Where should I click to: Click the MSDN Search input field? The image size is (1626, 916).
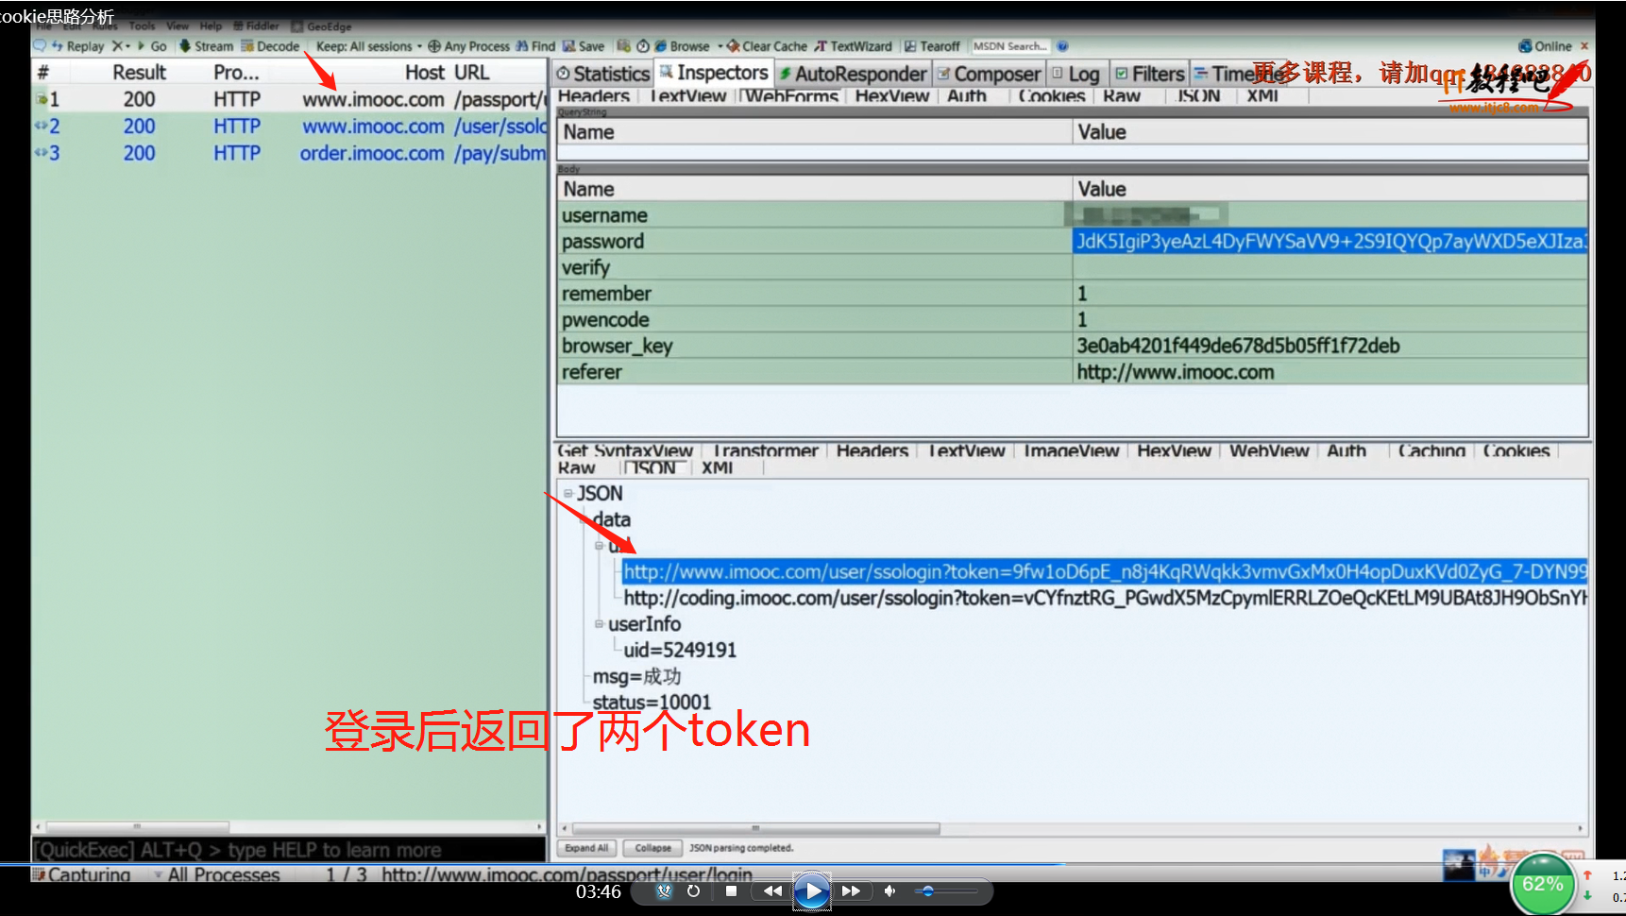click(1010, 46)
